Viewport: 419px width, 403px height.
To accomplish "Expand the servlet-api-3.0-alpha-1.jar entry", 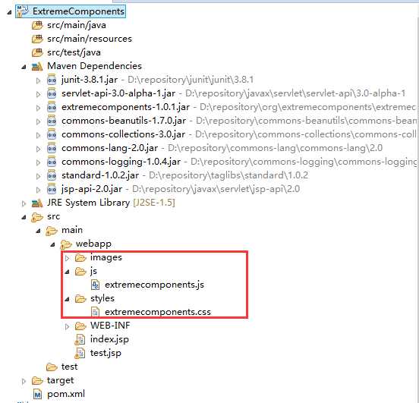I will pos(38,94).
